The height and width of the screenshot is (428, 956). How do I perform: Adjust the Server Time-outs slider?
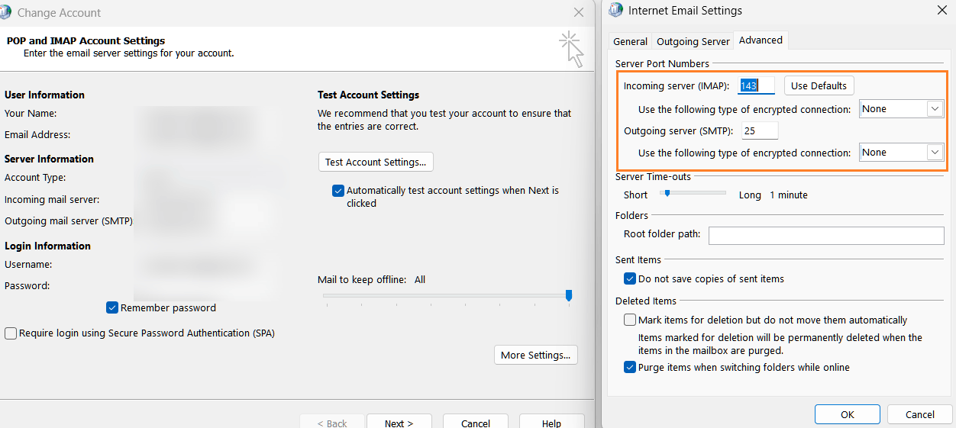tap(667, 194)
